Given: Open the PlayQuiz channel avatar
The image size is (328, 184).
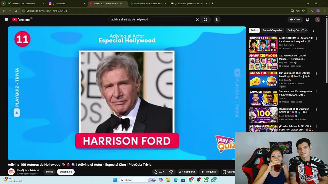Looking at the screenshot, I should [x=11, y=172].
